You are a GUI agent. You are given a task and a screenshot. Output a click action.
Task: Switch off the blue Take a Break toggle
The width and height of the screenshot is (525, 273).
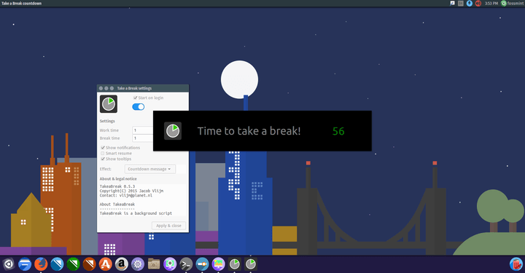[139, 107]
